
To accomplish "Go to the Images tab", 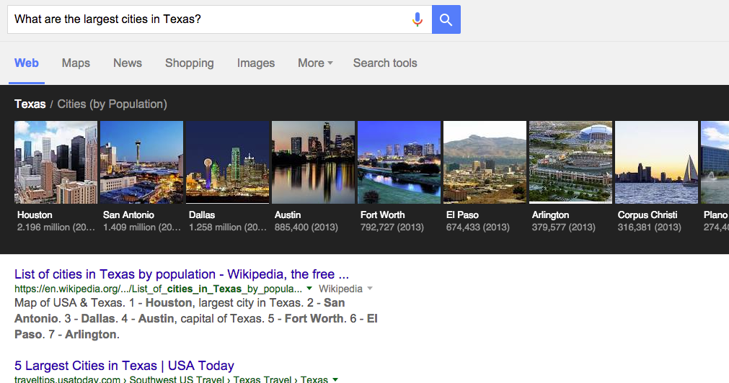I will [x=256, y=63].
